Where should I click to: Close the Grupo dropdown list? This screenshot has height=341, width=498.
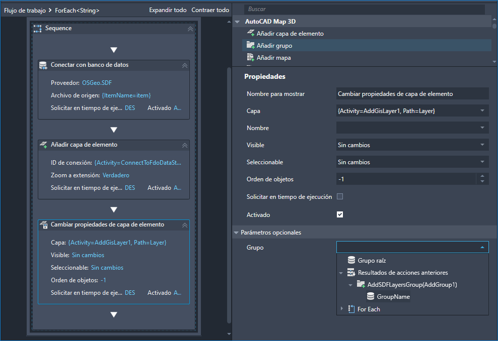482,247
